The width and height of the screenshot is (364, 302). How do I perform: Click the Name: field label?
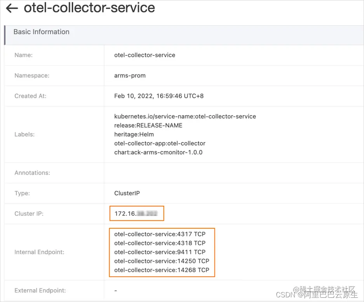click(23, 55)
